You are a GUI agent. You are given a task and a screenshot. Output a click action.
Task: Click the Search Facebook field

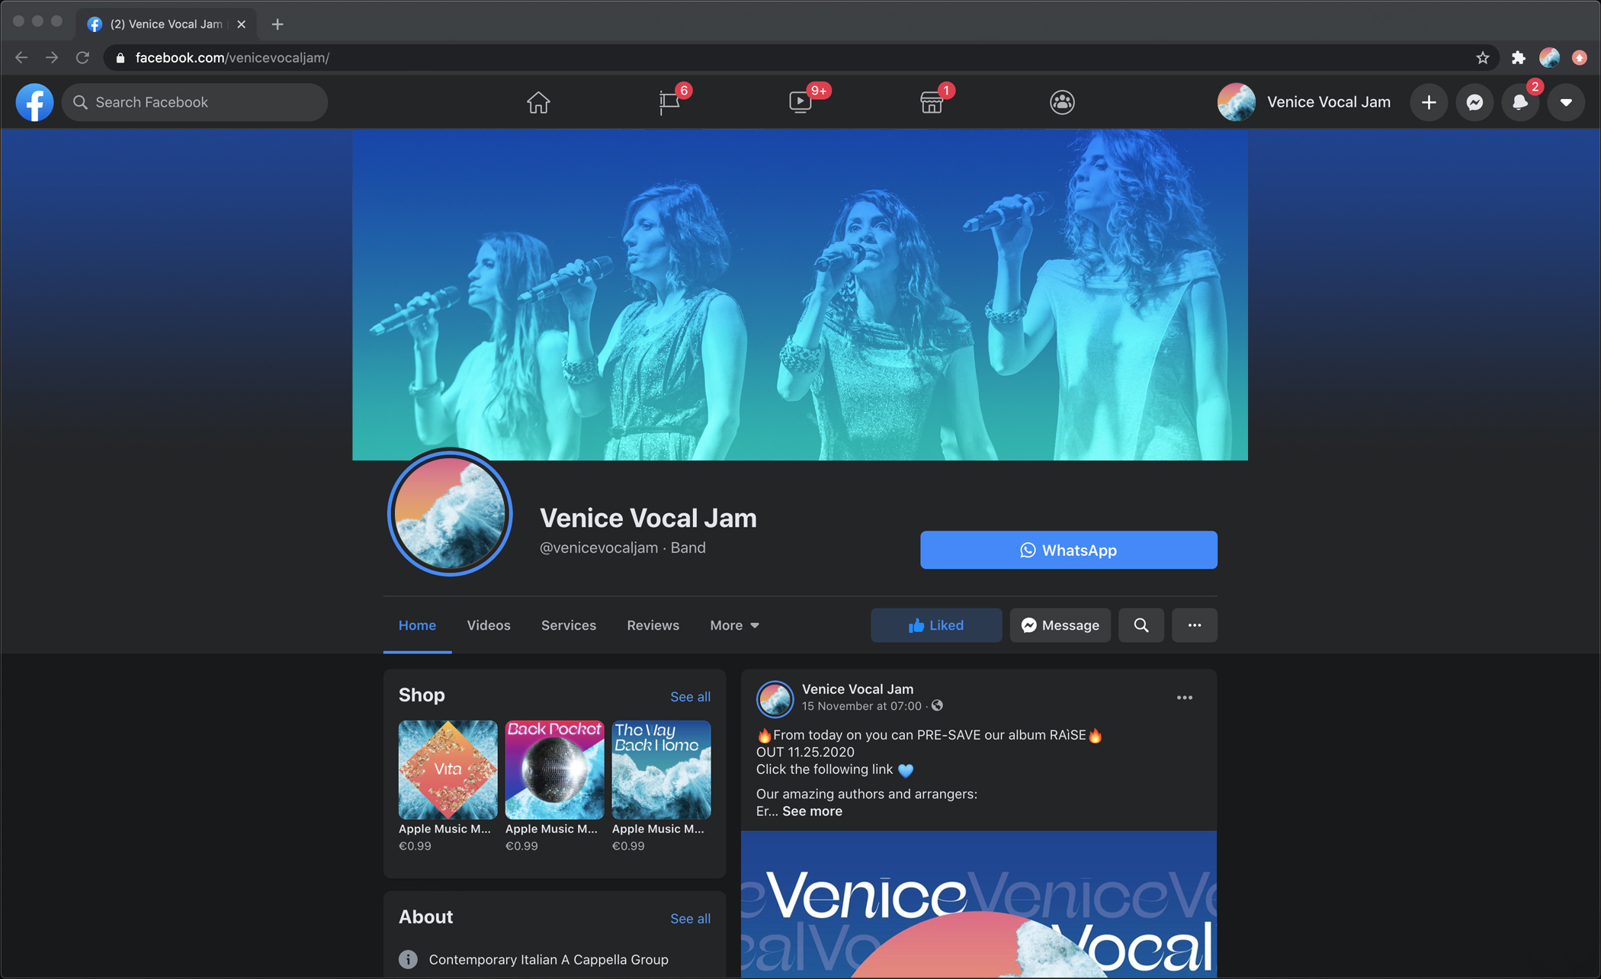tap(194, 102)
